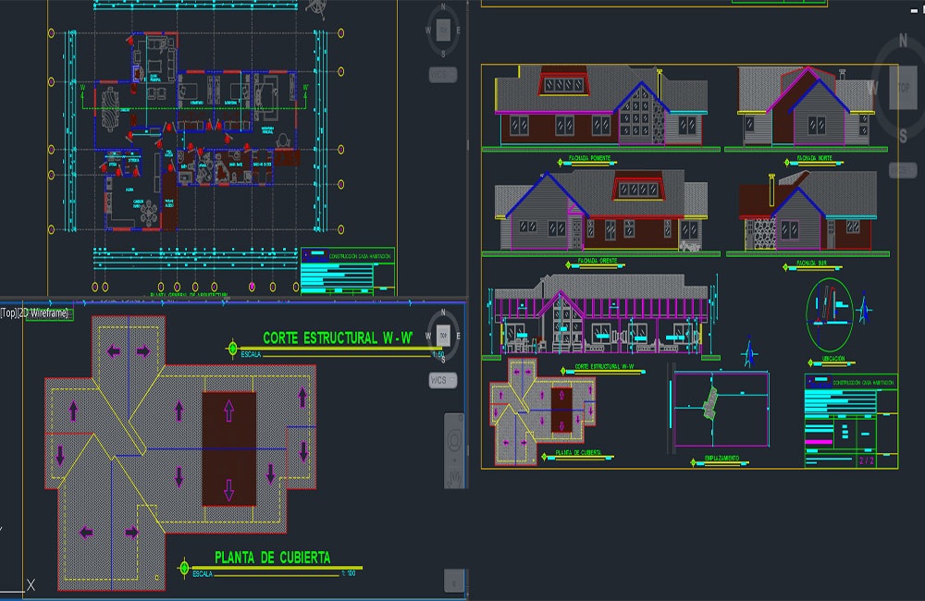Click the [Top] view control label
The width and height of the screenshot is (925, 601).
coord(9,313)
